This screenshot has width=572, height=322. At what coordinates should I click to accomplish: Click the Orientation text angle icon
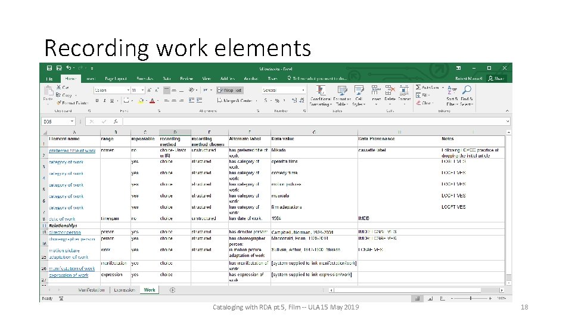191,90
